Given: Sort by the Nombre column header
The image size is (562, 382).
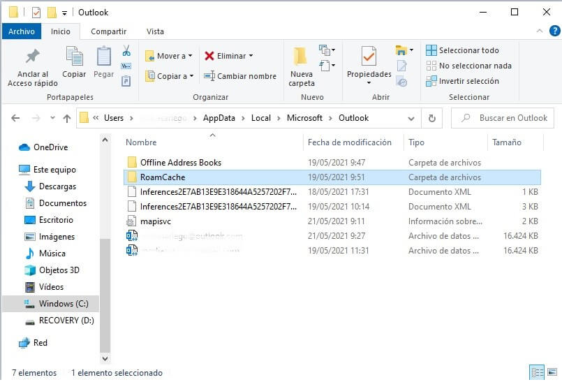Looking at the screenshot, I should pos(141,142).
